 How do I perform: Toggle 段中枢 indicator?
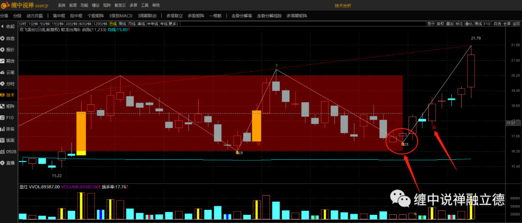[76, 16]
